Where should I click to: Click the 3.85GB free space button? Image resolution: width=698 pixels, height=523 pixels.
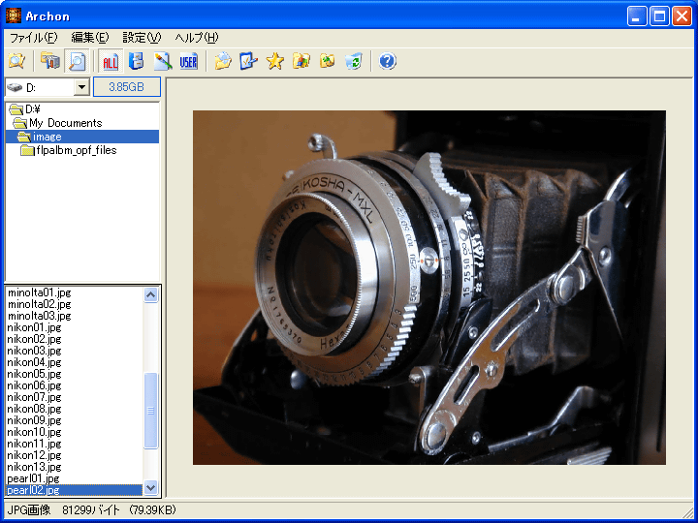point(127,87)
